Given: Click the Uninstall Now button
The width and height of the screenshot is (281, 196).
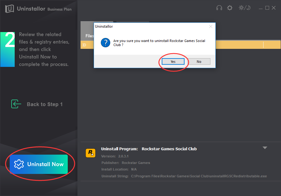Looking at the screenshot, I should (39, 164).
